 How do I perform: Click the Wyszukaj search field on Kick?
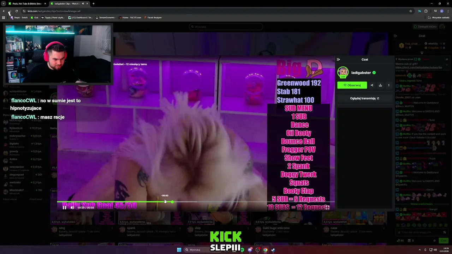226,26
